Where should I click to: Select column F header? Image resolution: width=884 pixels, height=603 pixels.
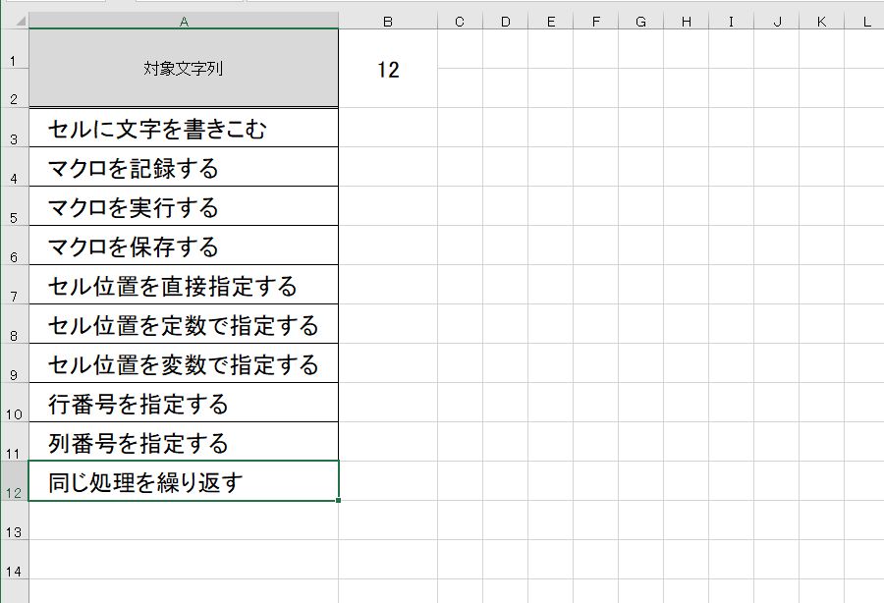pyautogui.click(x=595, y=21)
